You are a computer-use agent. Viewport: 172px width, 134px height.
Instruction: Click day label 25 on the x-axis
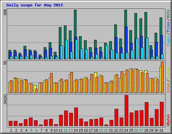131,130
